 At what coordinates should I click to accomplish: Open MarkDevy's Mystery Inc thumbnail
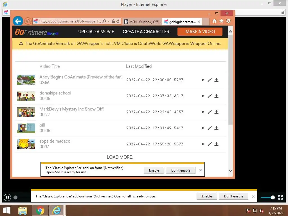26,112
